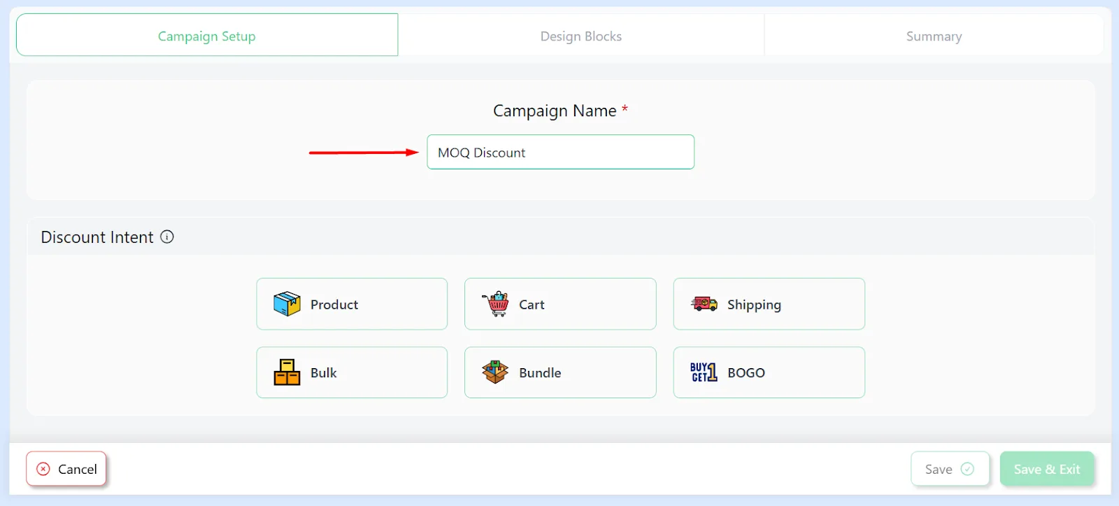Image resolution: width=1119 pixels, height=506 pixels.
Task: Pick the Bulk discount intent
Action: point(352,372)
